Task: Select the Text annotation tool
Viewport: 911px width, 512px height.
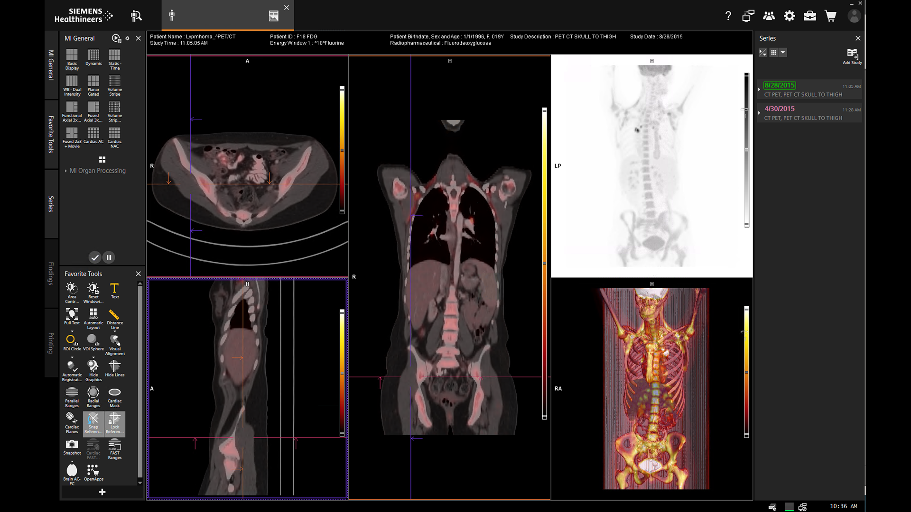Action: click(114, 290)
